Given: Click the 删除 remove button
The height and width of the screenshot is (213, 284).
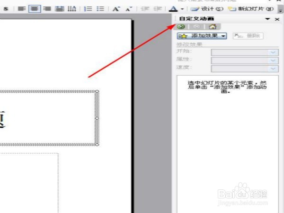Looking at the screenshot, I should coord(248,36).
